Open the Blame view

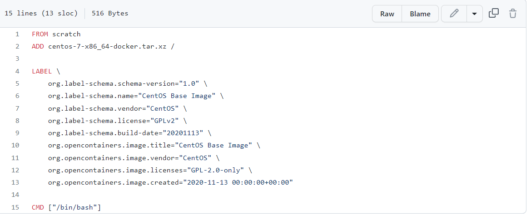(420, 14)
